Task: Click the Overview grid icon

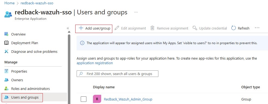Action: click(6, 34)
